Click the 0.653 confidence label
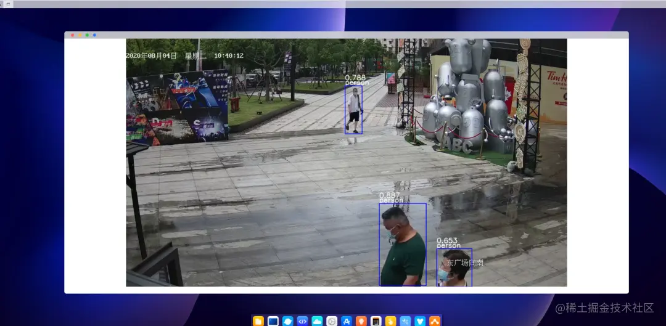Image resolution: width=666 pixels, height=326 pixels. 447,241
